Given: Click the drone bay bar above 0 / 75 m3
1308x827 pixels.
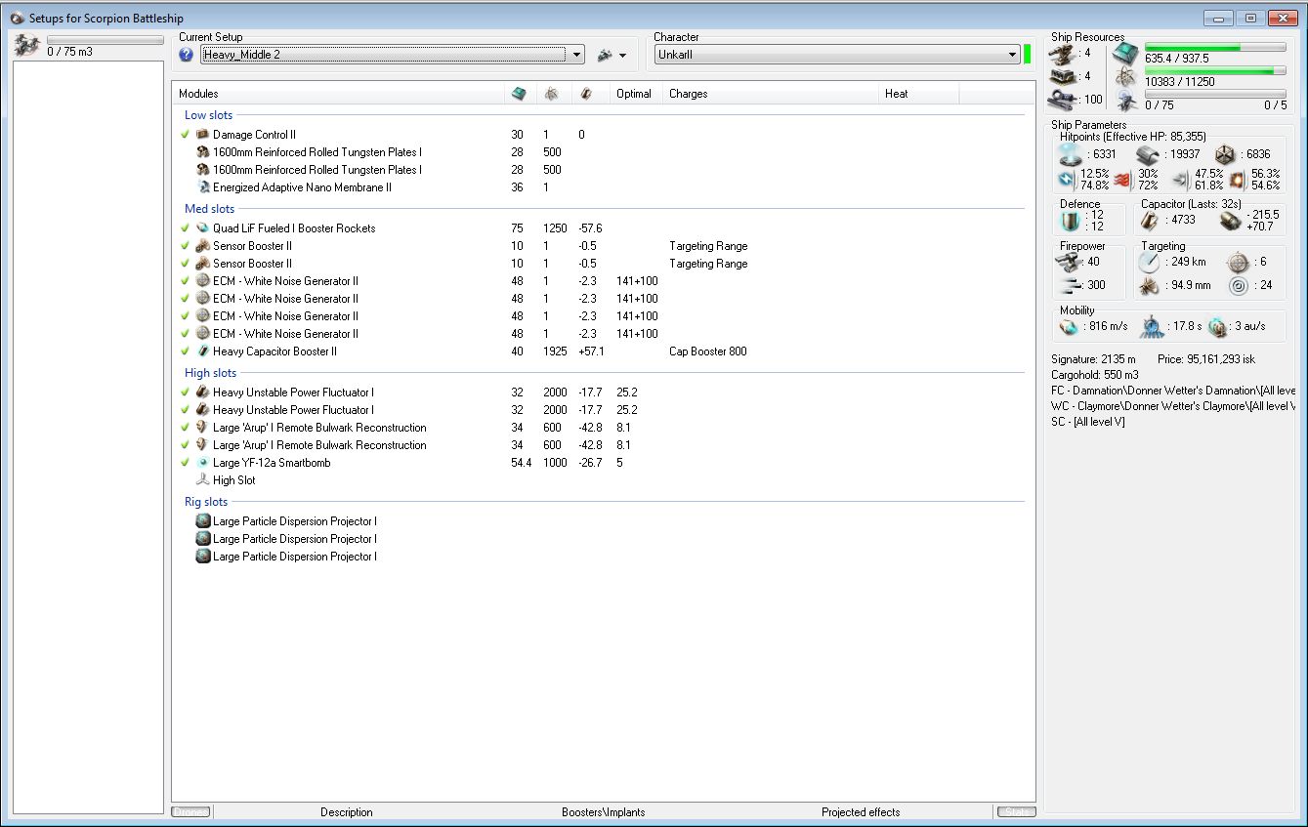Looking at the screenshot, I should point(105,40).
